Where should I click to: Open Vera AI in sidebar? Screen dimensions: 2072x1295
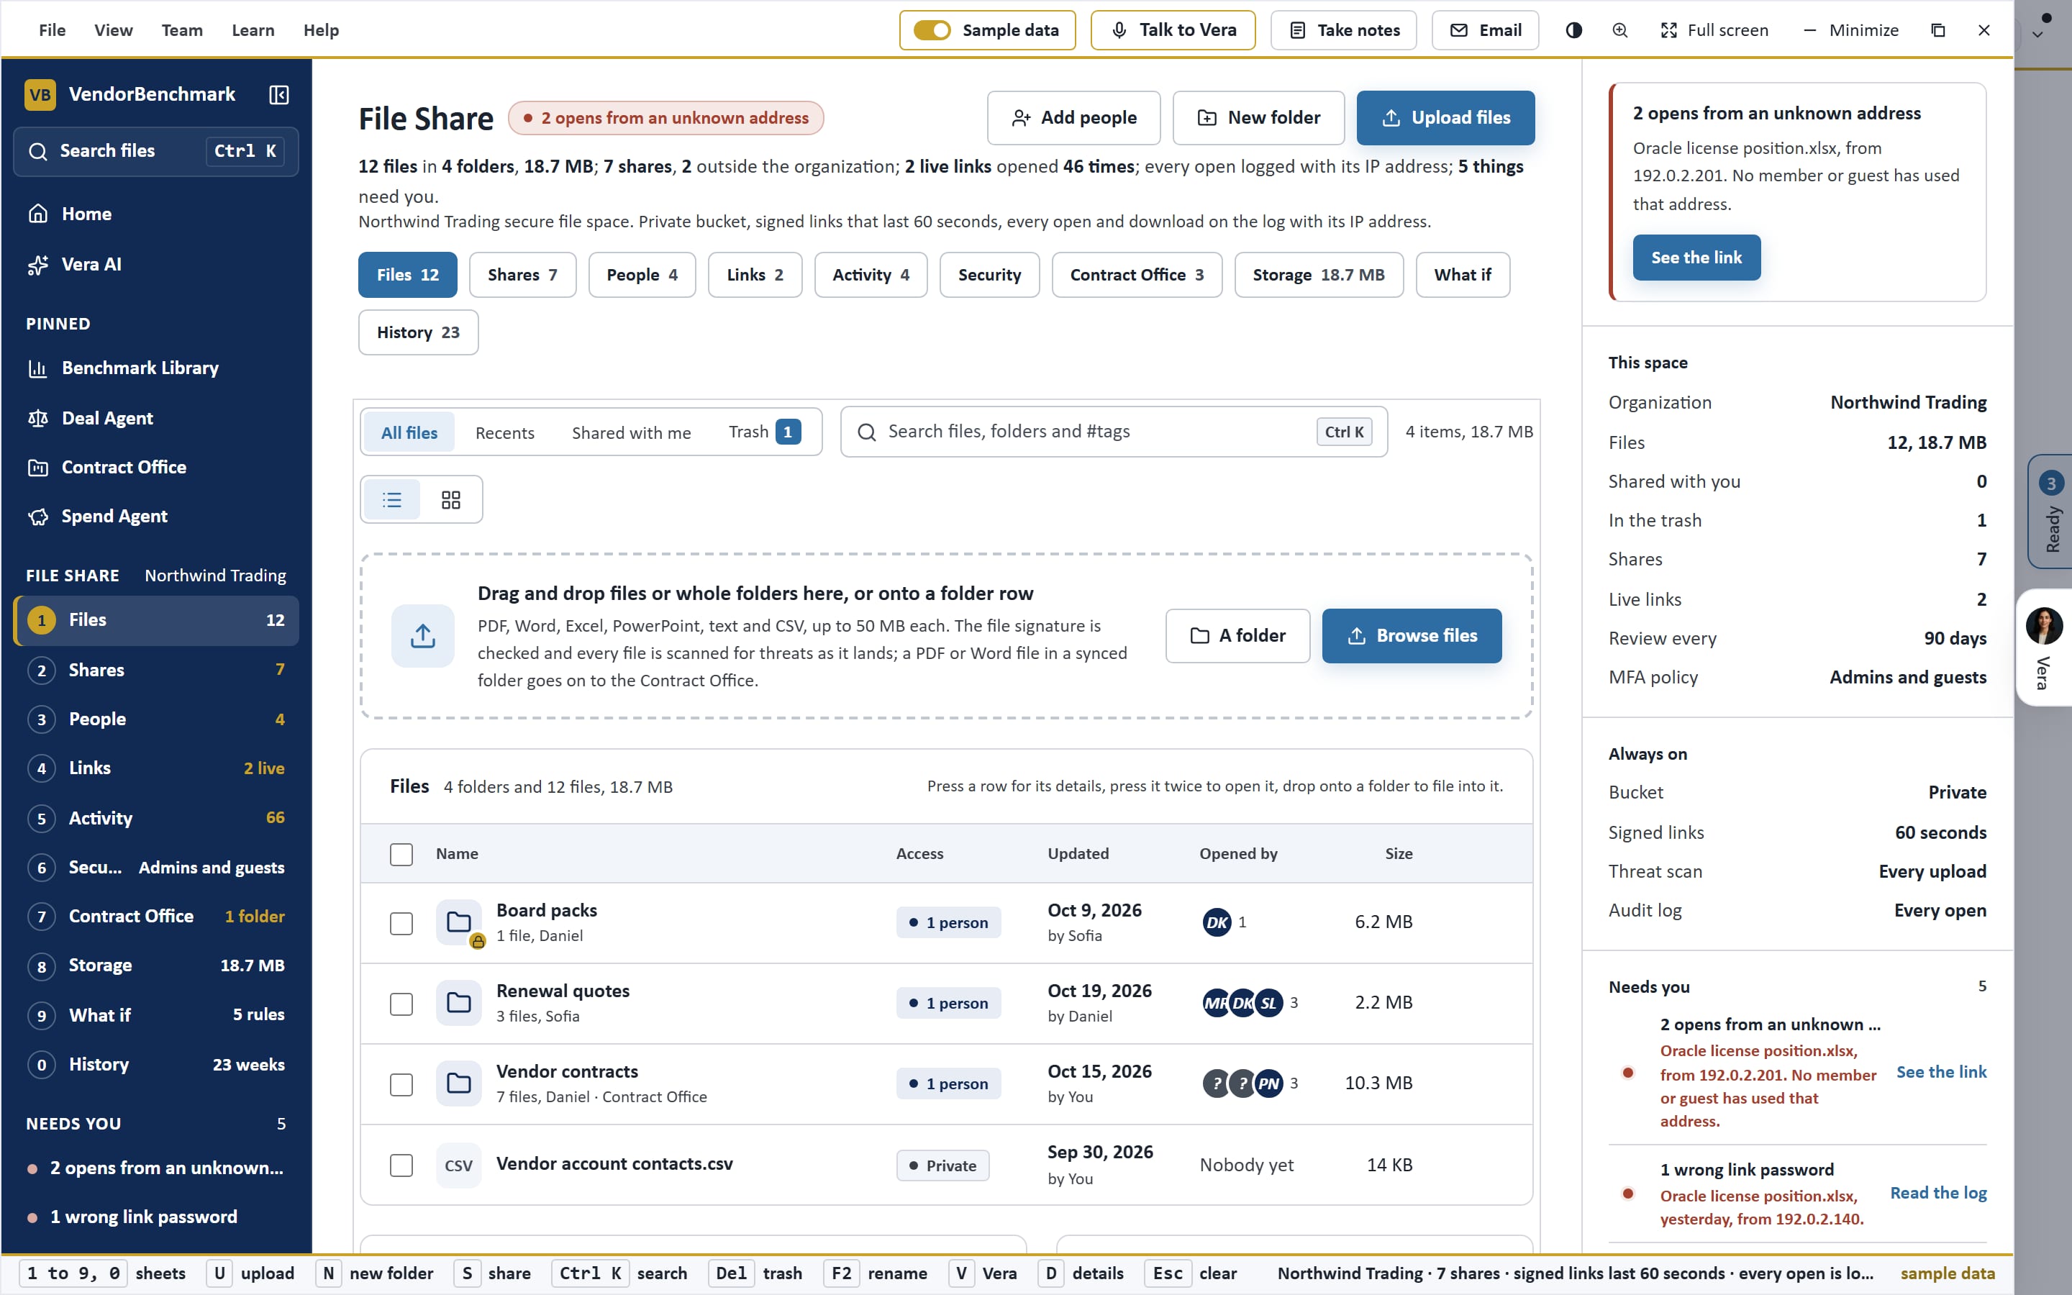click(x=156, y=265)
